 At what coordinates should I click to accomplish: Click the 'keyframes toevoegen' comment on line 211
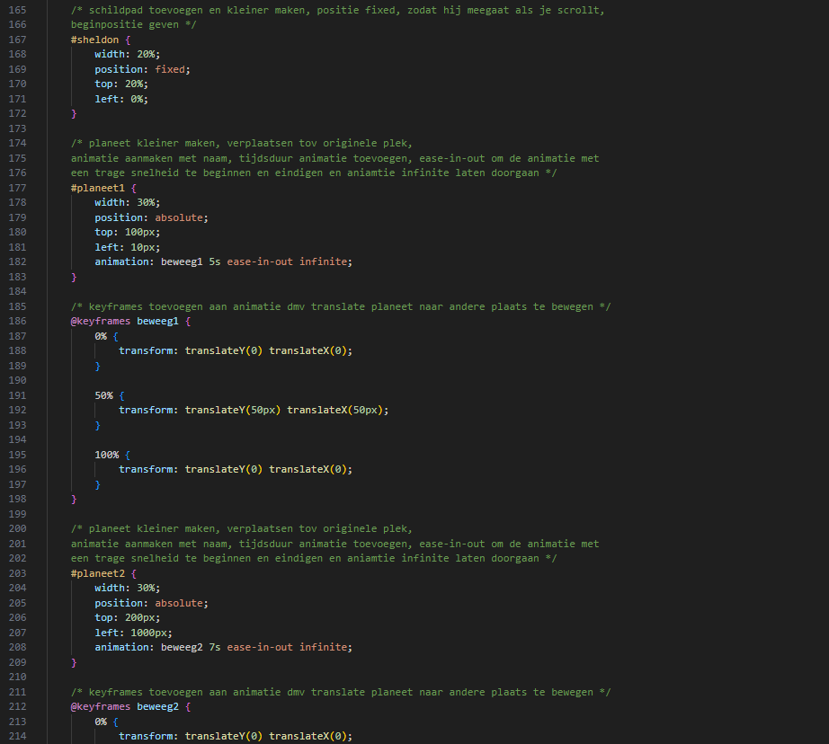[341, 692]
